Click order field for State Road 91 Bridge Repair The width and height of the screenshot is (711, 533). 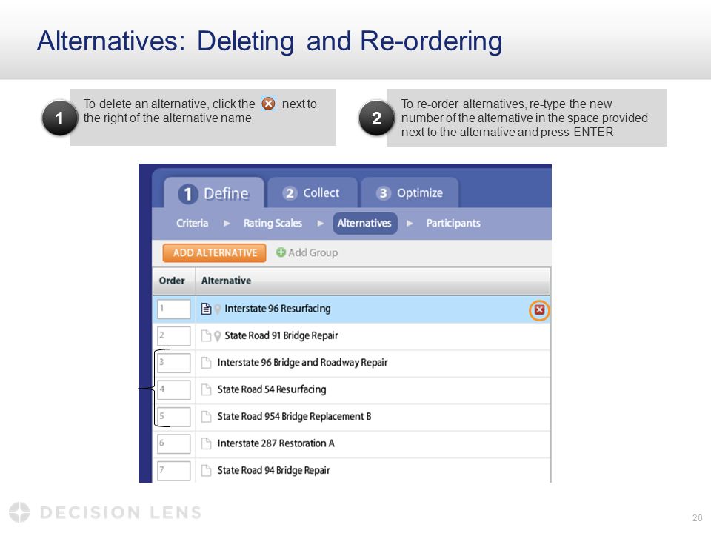coord(173,336)
